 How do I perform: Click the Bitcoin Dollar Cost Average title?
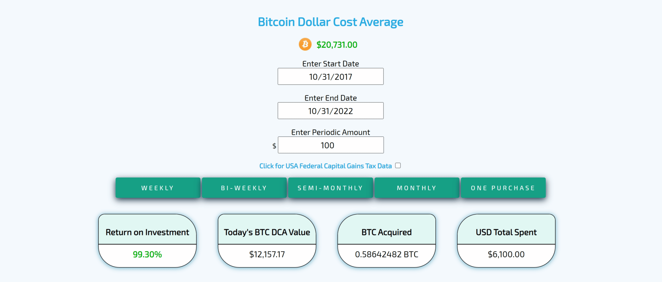(x=330, y=22)
